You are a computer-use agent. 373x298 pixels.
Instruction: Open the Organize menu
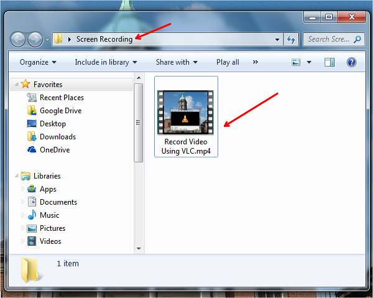(38, 62)
